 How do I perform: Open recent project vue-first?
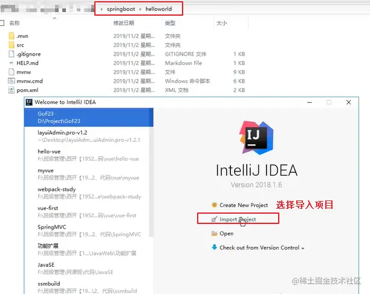click(x=87, y=211)
